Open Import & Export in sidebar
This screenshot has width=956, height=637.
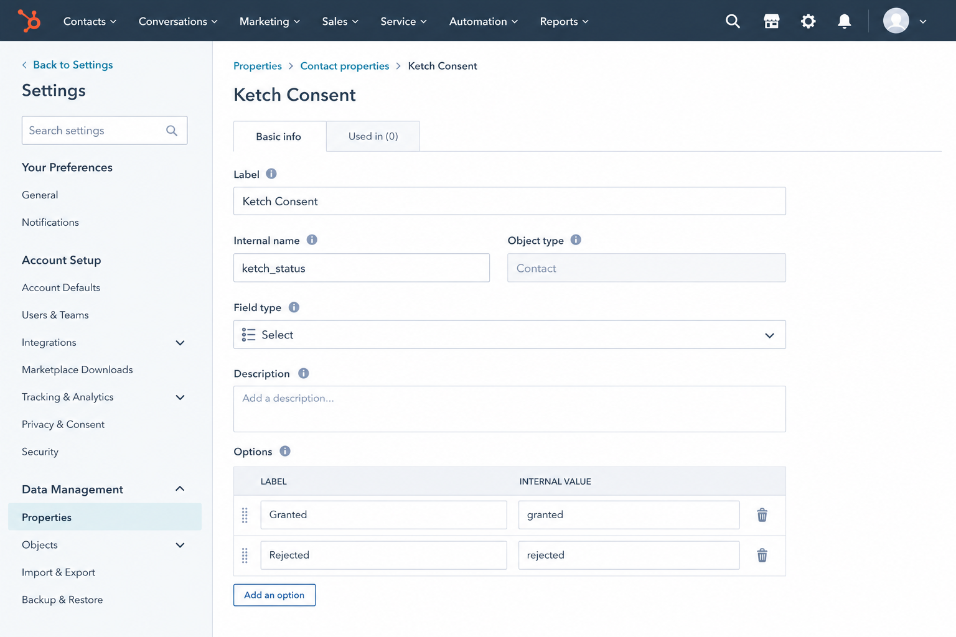point(59,572)
